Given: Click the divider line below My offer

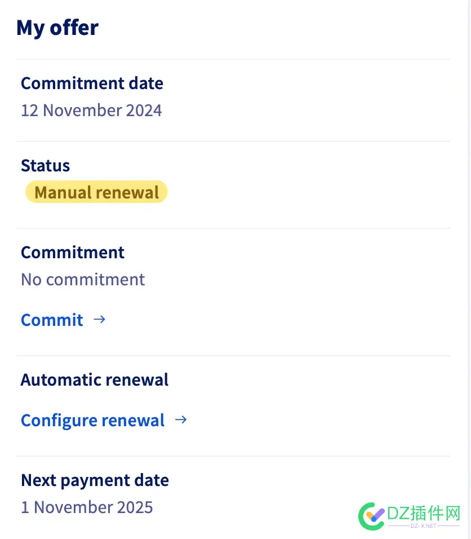Looking at the screenshot, I should click(x=233, y=59).
